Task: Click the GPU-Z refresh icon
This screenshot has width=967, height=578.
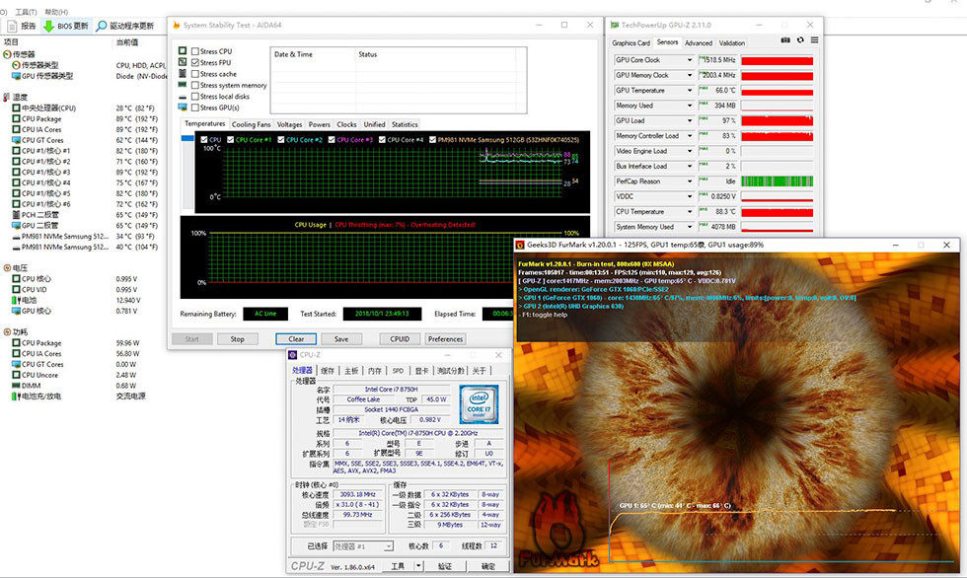Action: [x=798, y=41]
